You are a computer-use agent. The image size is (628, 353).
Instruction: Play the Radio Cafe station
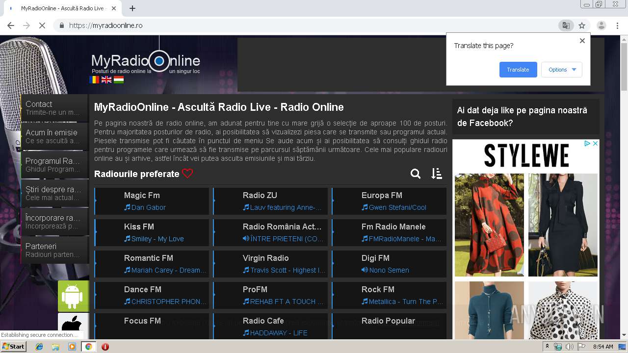(x=270, y=326)
